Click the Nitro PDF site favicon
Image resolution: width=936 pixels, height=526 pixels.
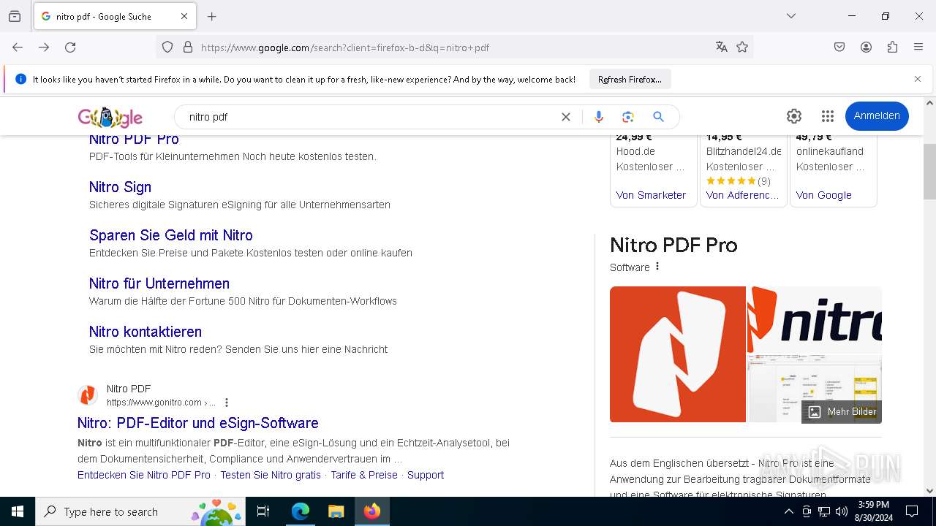click(88, 395)
